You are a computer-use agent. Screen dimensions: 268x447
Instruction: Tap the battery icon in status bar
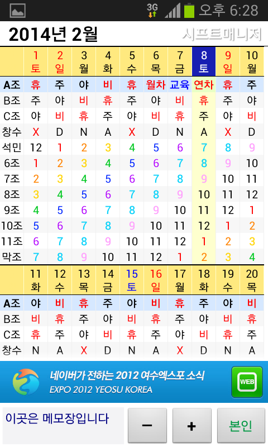tap(189, 11)
